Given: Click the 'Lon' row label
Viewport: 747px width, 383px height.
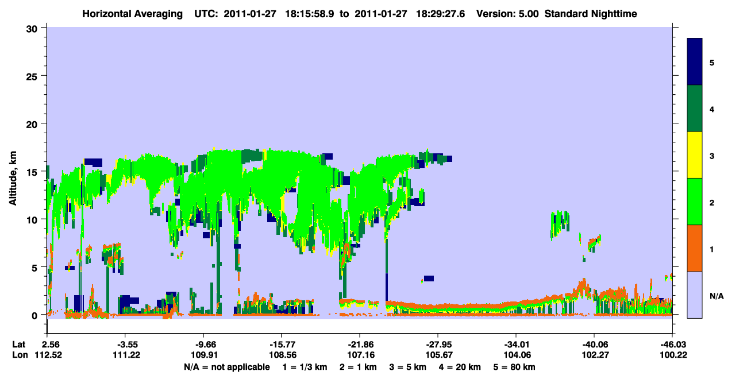Looking at the screenshot, I should 20,355.
